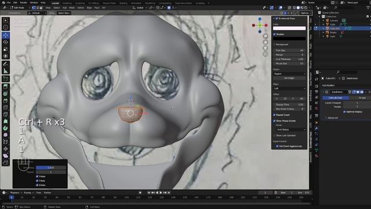
Task: Open the Playback dropdown in timeline
Action: 16,193
